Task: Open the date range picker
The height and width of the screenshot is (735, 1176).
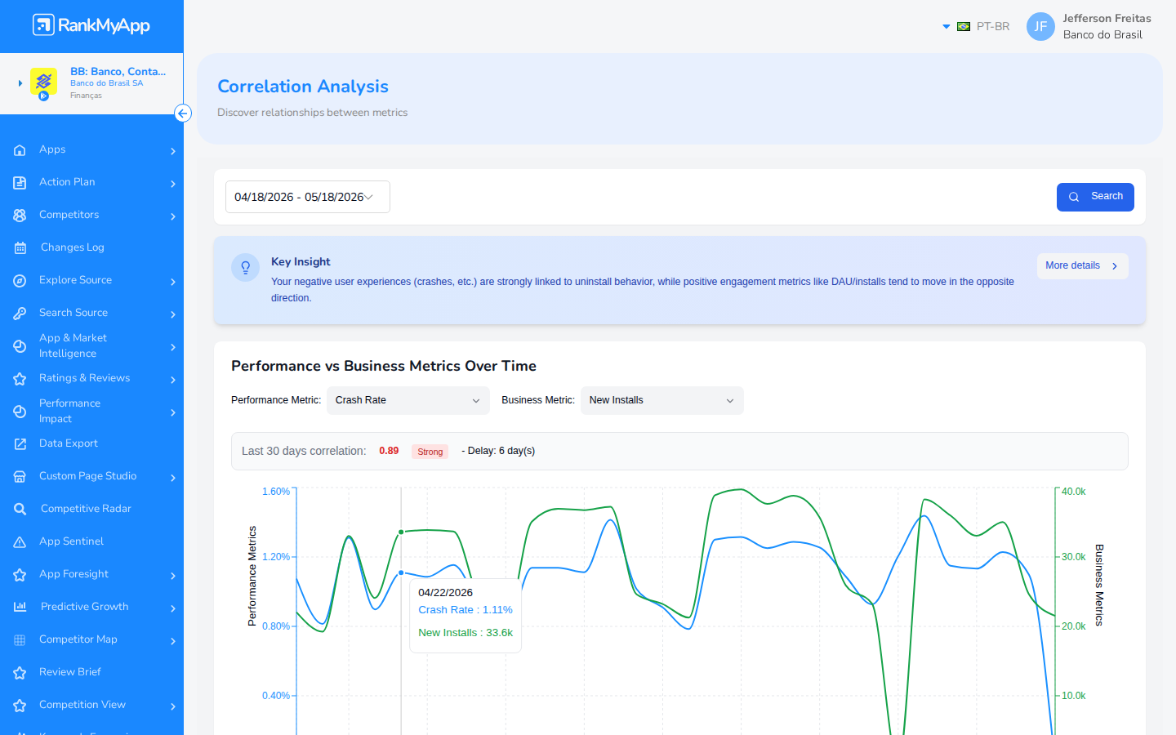Action: click(x=307, y=197)
